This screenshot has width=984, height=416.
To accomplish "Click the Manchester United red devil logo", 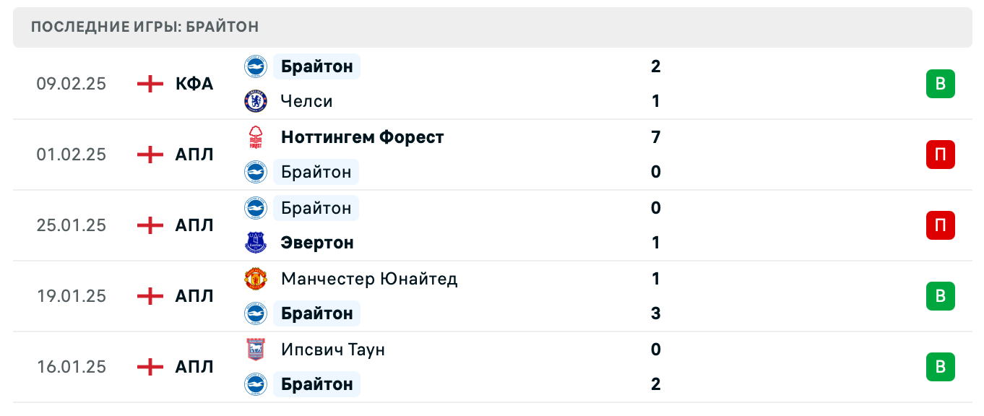I will (x=255, y=279).
